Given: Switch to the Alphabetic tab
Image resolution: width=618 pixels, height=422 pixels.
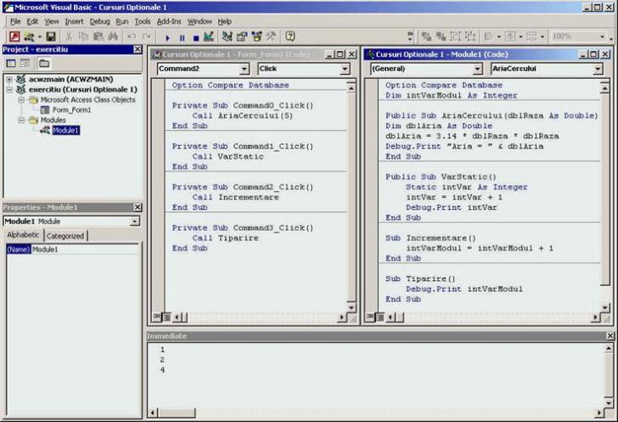Looking at the screenshot, I should (23, 235).
